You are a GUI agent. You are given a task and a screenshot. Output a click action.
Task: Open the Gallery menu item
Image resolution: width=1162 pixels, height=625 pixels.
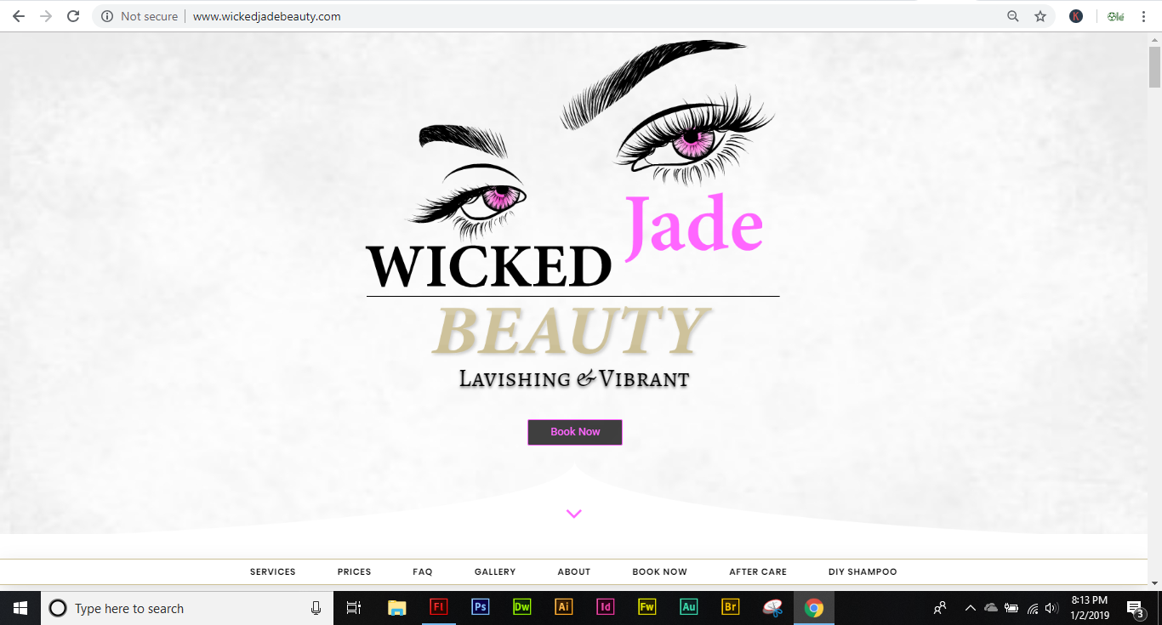pyautogui.click(x=495, y=572)
